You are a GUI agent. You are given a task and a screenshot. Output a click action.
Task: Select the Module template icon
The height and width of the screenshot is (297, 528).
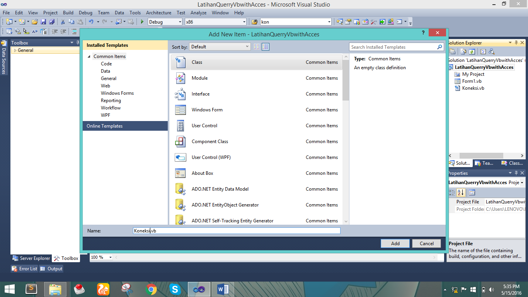point(180,78)
